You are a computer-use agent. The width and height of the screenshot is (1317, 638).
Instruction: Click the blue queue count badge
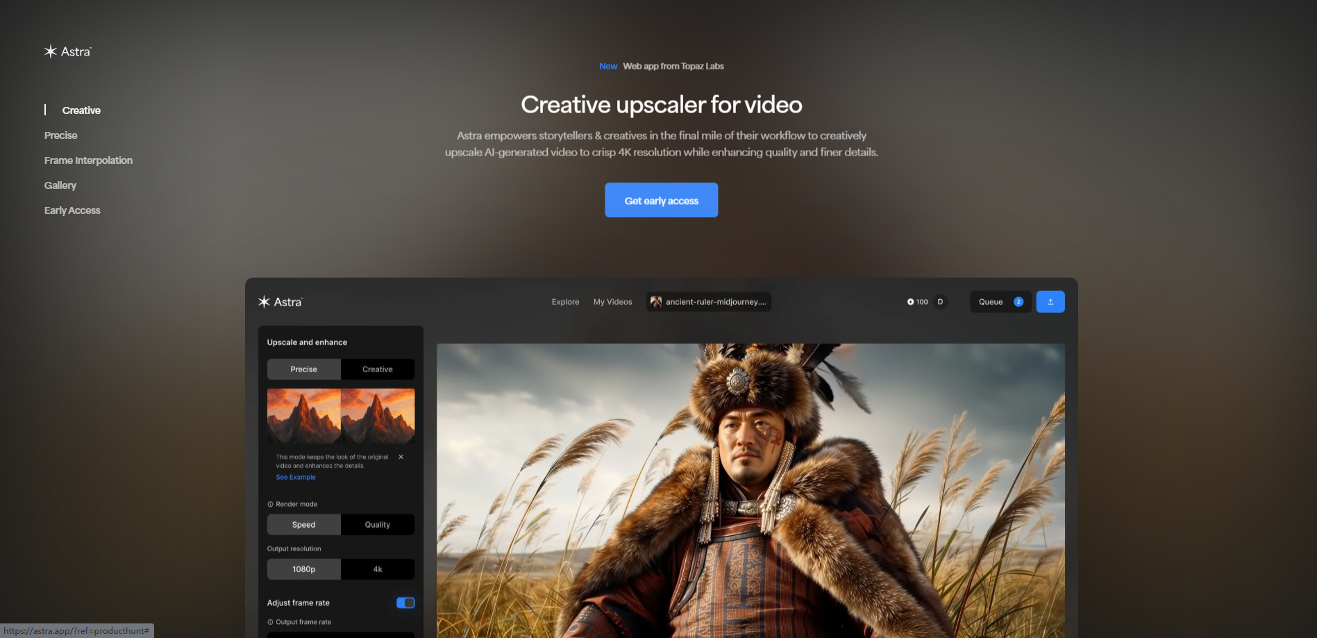click(1018, 302)
